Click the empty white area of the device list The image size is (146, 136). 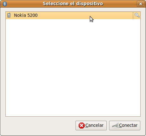coord(73,68)
